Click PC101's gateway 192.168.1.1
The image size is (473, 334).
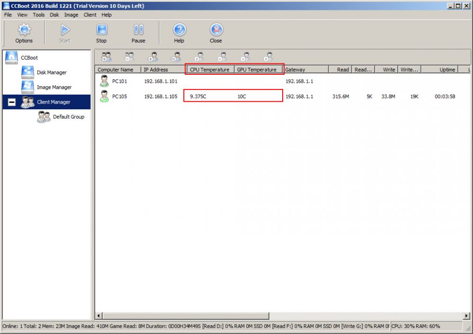pyautogui.click(x=299, y=81)
